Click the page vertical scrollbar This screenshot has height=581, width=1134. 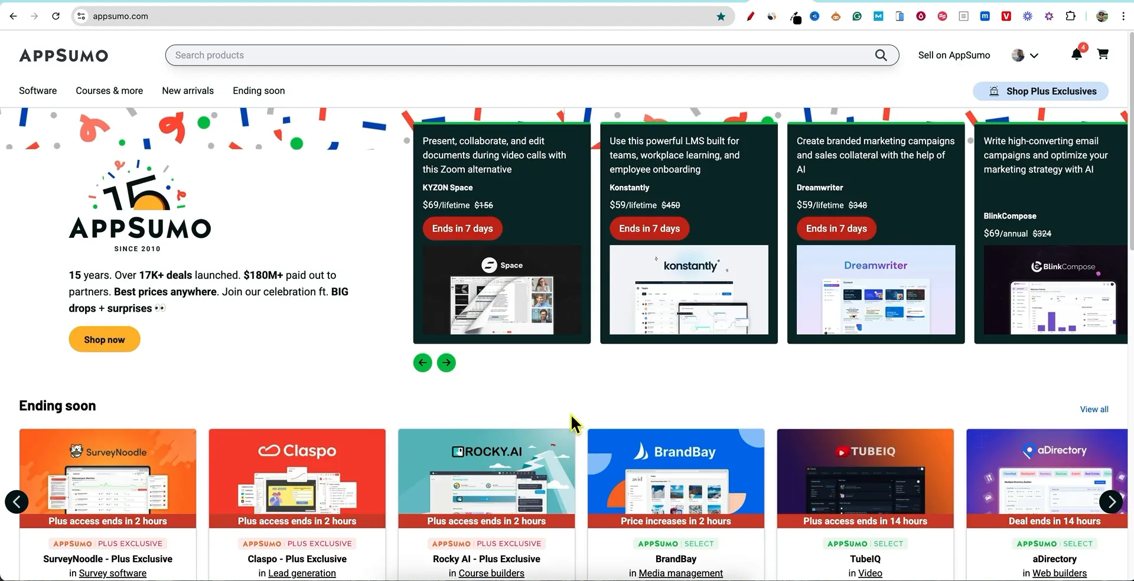pos(1130,142)
